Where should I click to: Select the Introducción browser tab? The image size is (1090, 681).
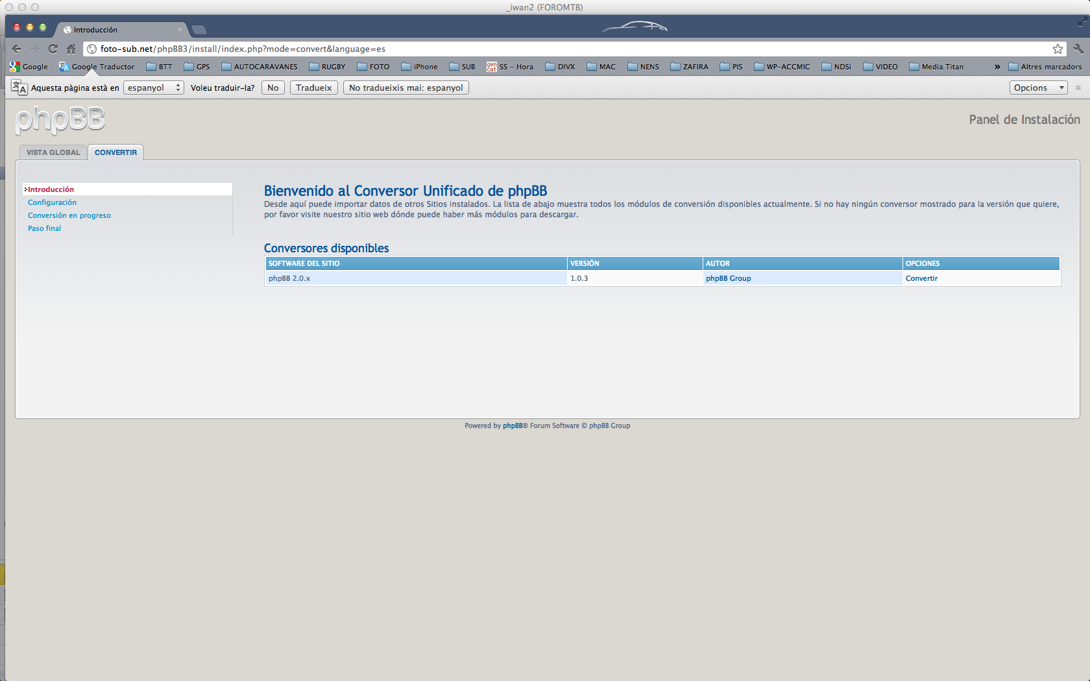(122, 30)
